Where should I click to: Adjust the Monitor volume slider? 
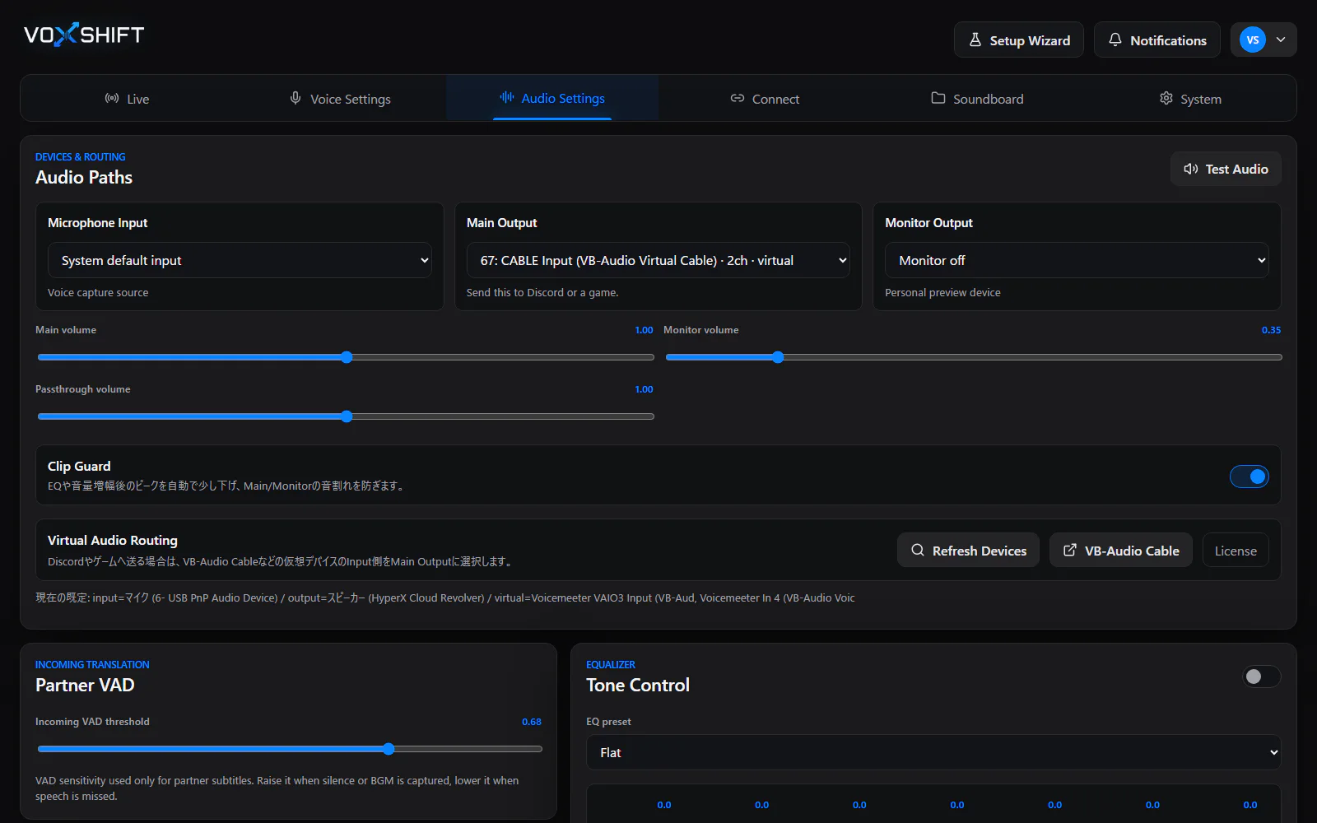974,357
